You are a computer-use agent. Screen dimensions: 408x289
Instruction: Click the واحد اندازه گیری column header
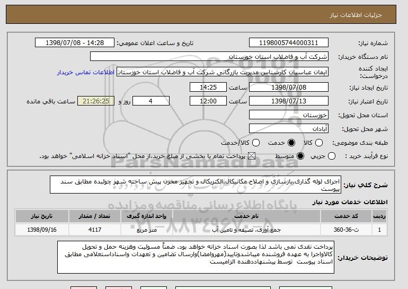click(146, 216)
